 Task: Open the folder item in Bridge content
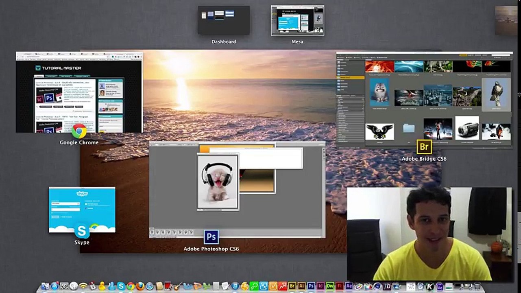[409, 129]
